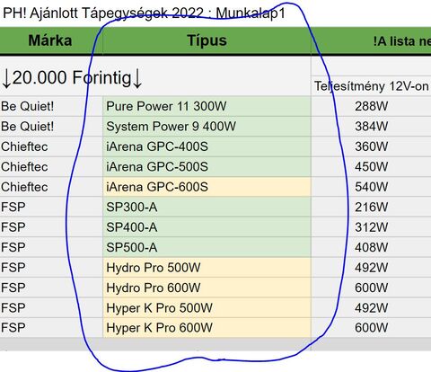Click the iArena GPC-600S cell
Image resolution: width=431 pixels, height=372 pixels.
pos(207,187)
